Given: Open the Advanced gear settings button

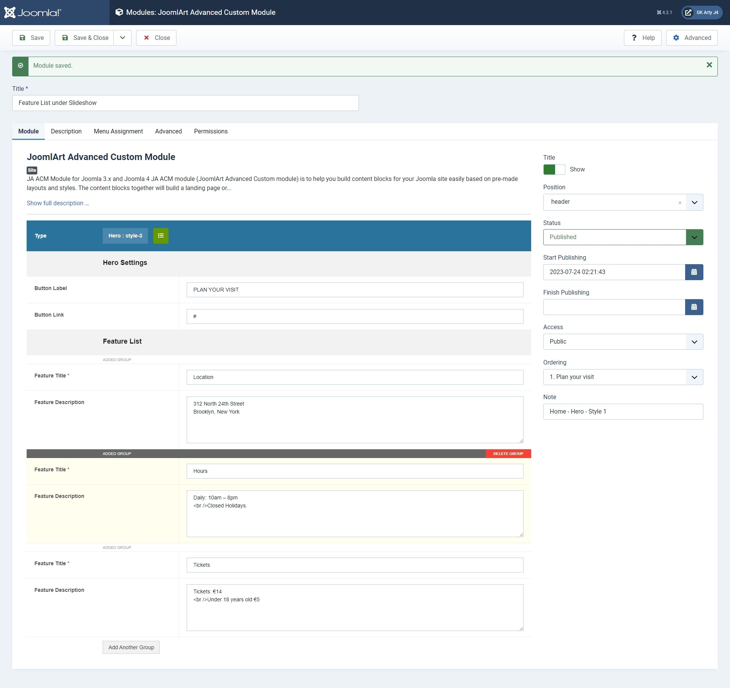Looking at the screenshot, I should (692, 38).
